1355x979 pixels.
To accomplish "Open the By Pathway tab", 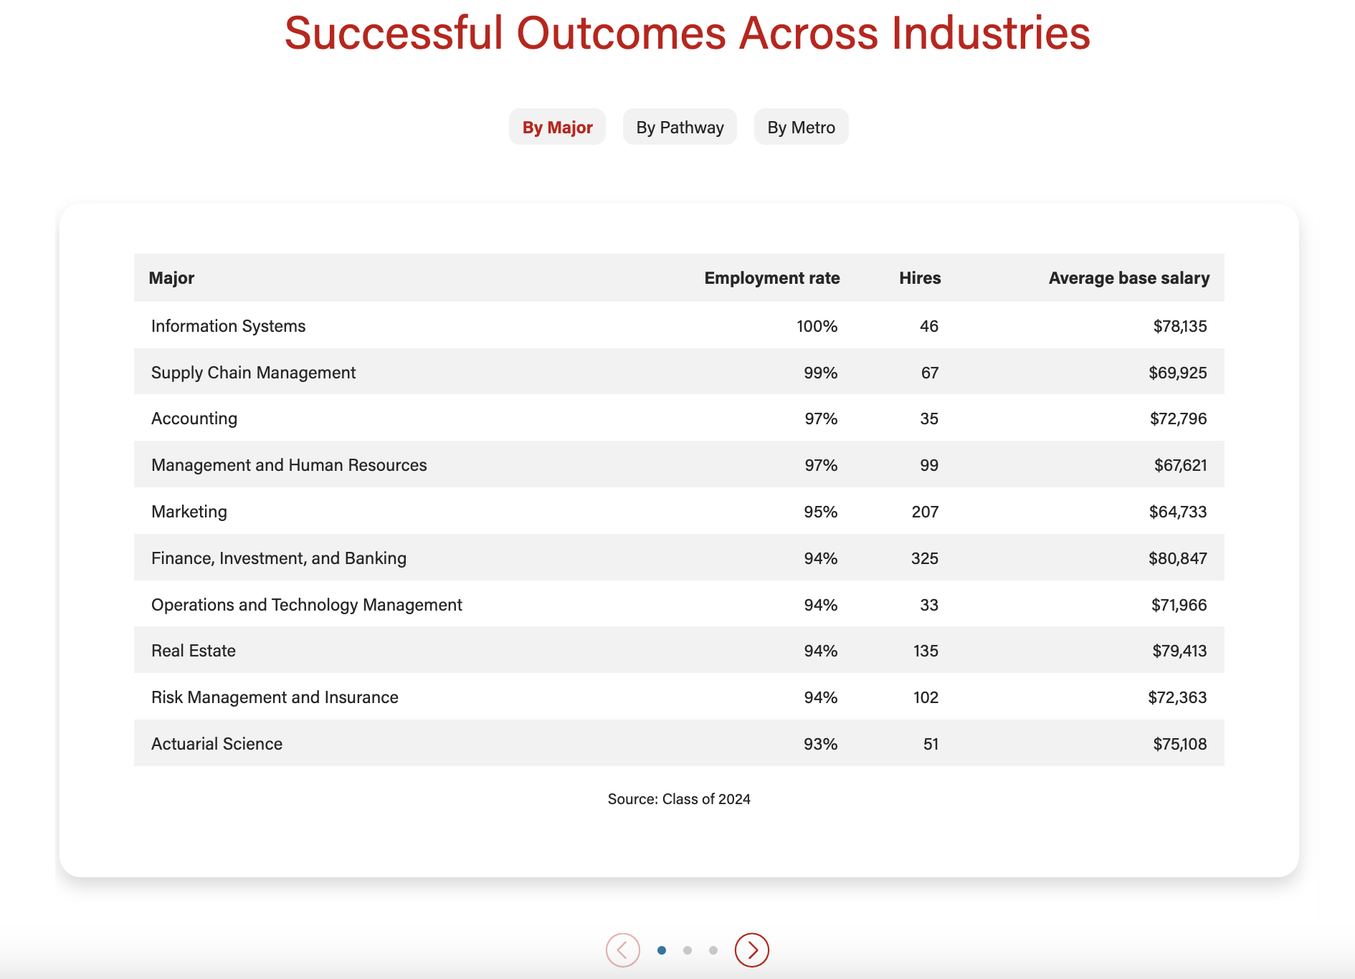I will click(x=680, y=128).
